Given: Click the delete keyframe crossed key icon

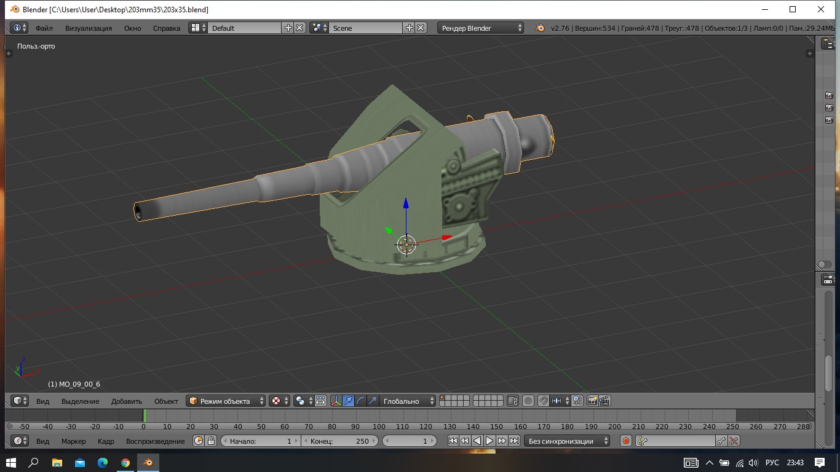Looking at the screenshot, I should [733, 441].
